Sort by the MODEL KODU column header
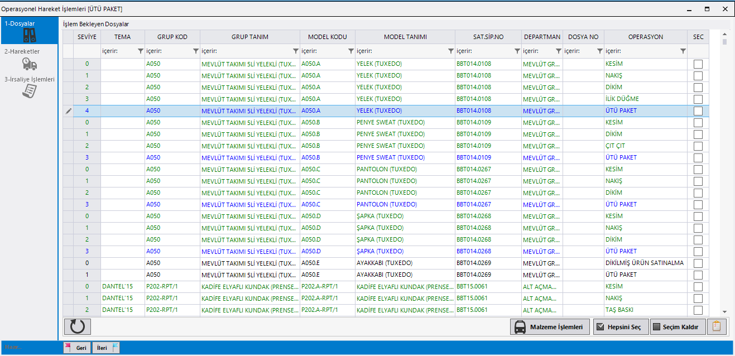Image resolution: width=735 pixels, height=356 pixels. coord(327,37)
